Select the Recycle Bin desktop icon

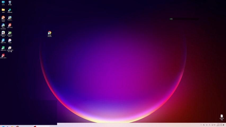click(10, 3)
